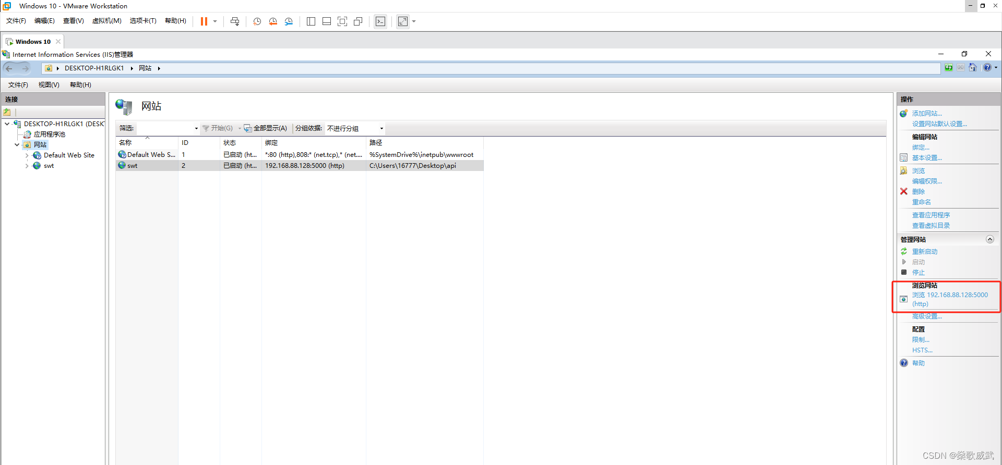Open the 选项卡(T) menu
The width and height of the screenshot is (1002, 465).
(x=143, y=21)
